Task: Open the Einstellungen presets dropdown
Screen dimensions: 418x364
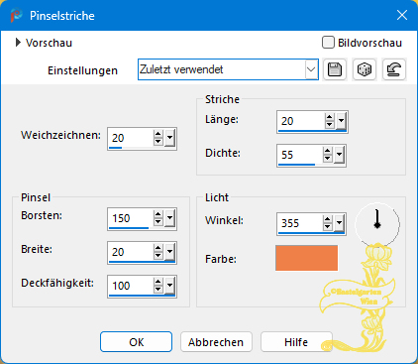Action: tap(311, 69)
